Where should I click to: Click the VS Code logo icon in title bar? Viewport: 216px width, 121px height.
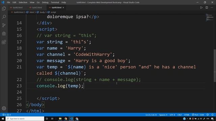3,2
